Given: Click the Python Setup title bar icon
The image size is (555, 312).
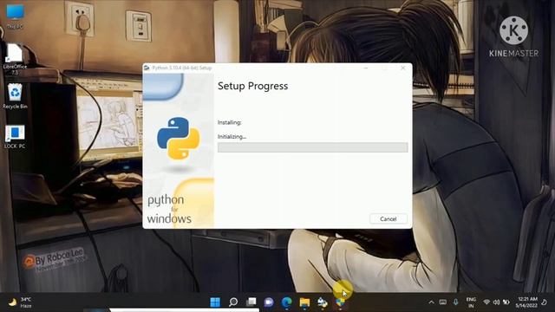Looking at the screenshot, I should [147, 68].
